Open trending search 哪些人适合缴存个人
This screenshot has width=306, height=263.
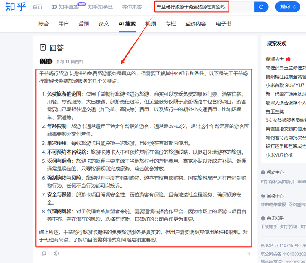coord(286,103)
